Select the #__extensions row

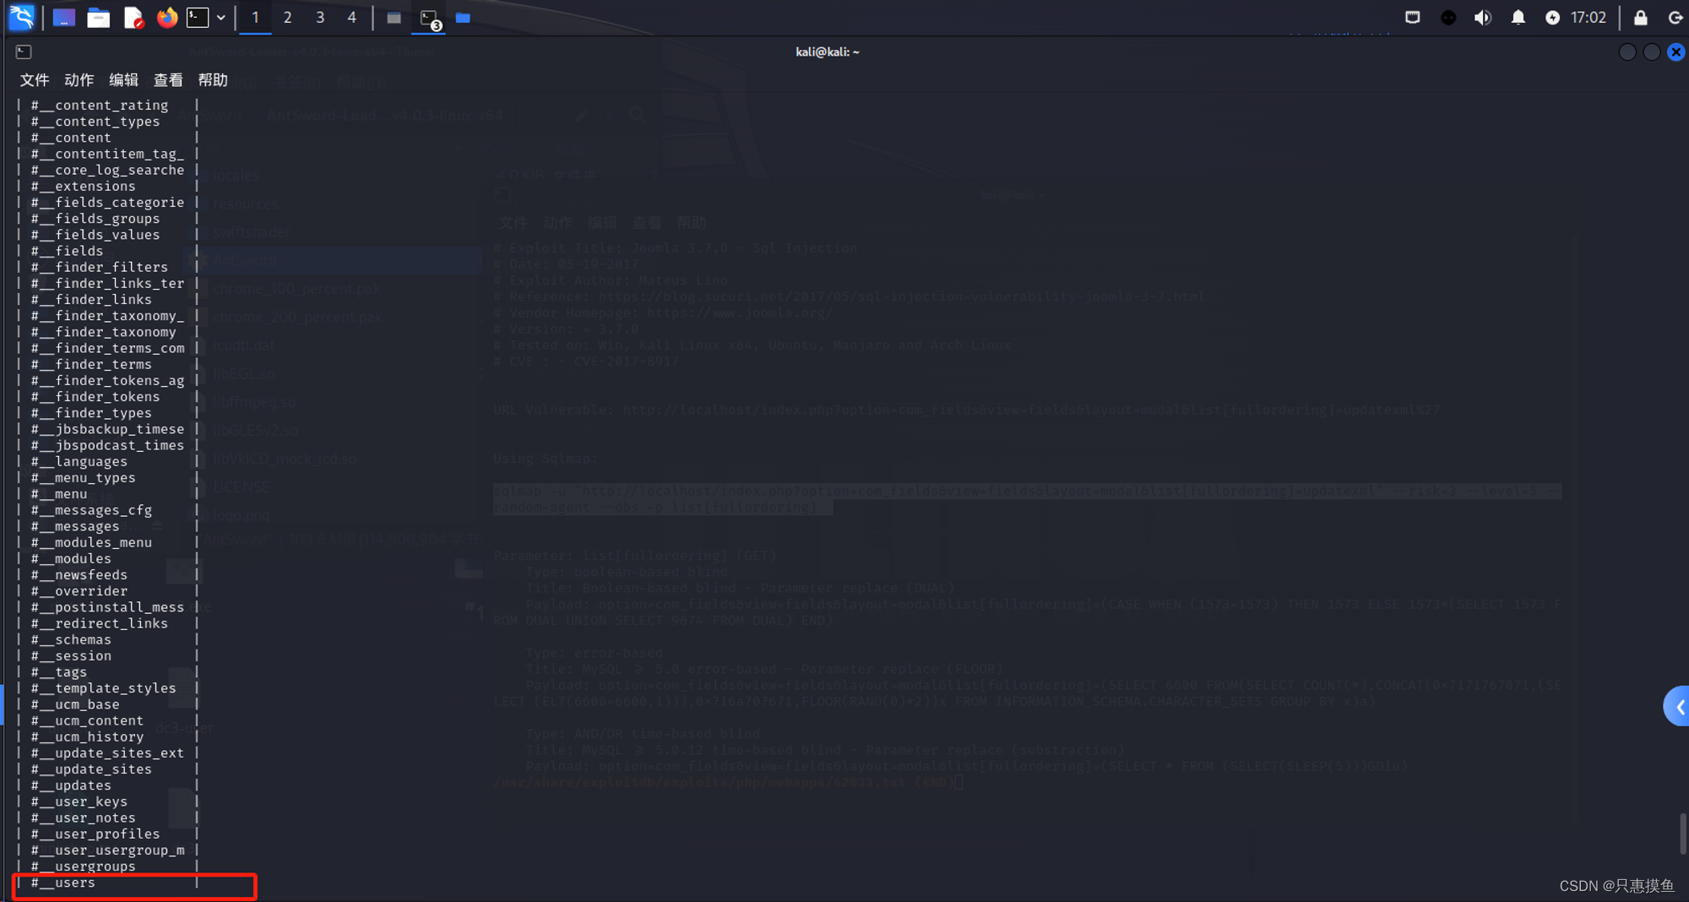click(x=108, y=186)
